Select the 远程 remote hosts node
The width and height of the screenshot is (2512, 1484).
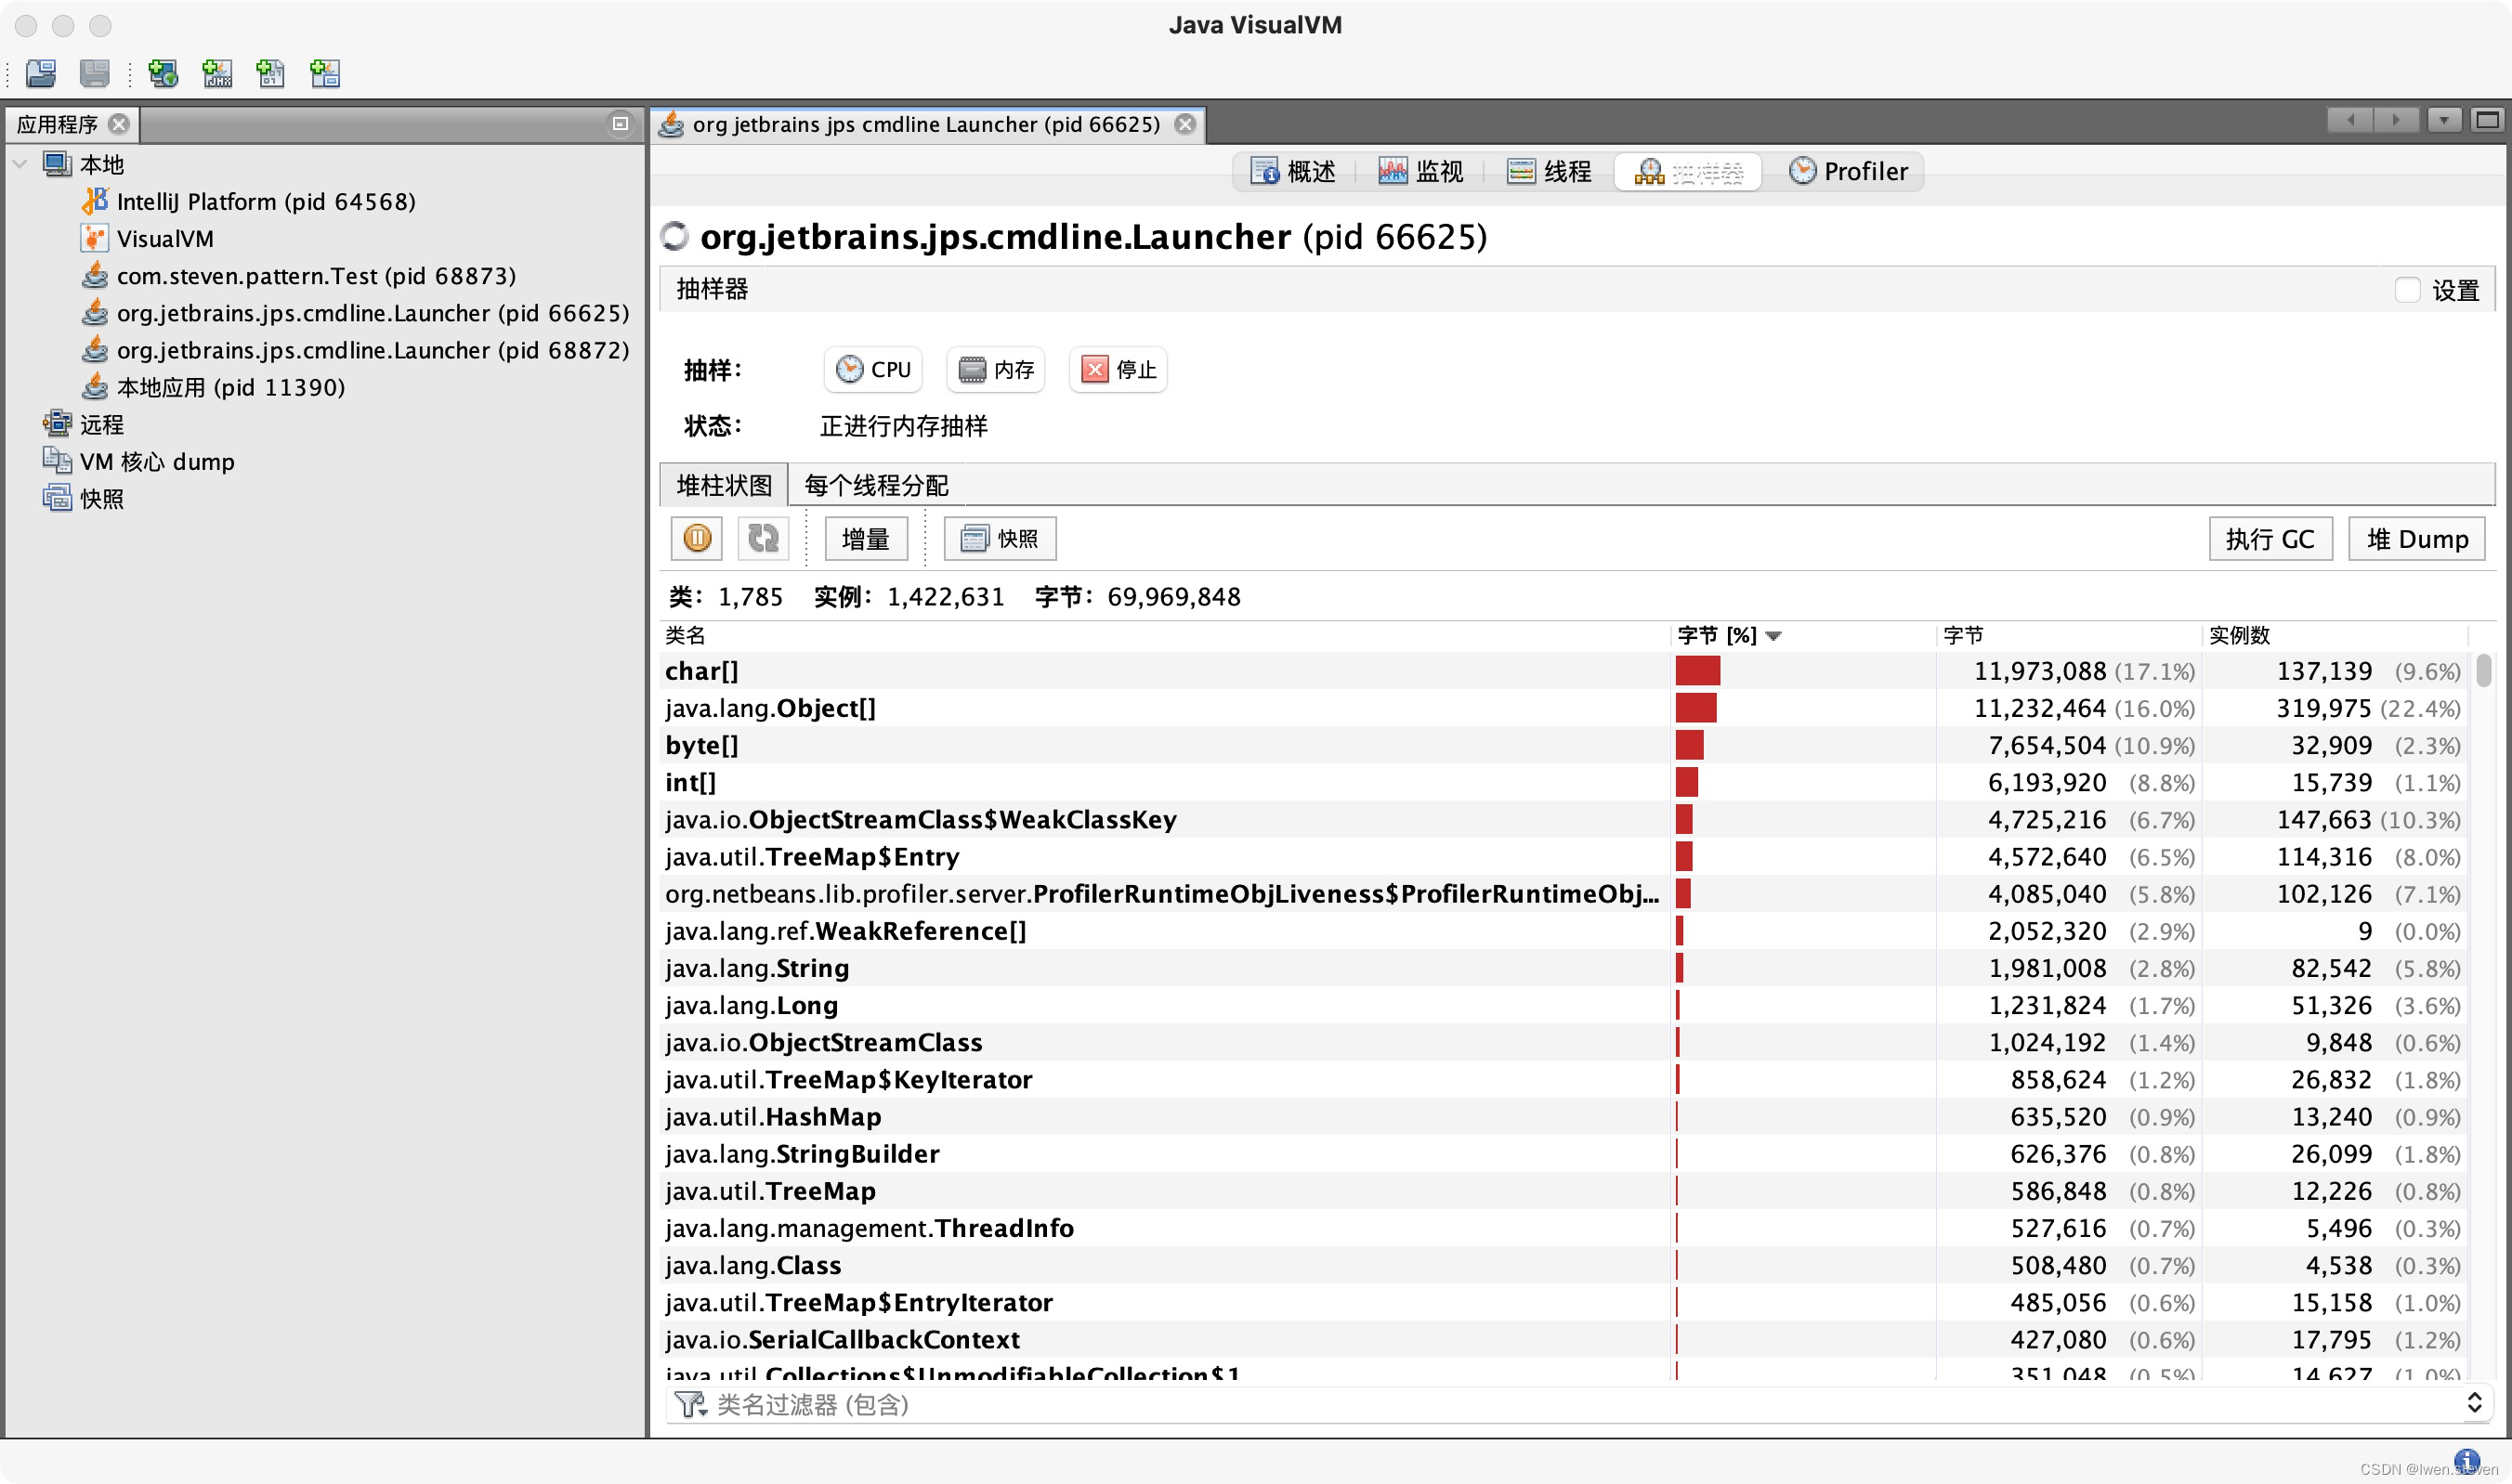(x=84, y=424)
